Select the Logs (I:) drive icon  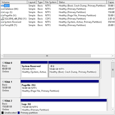(x=2, y=12)
